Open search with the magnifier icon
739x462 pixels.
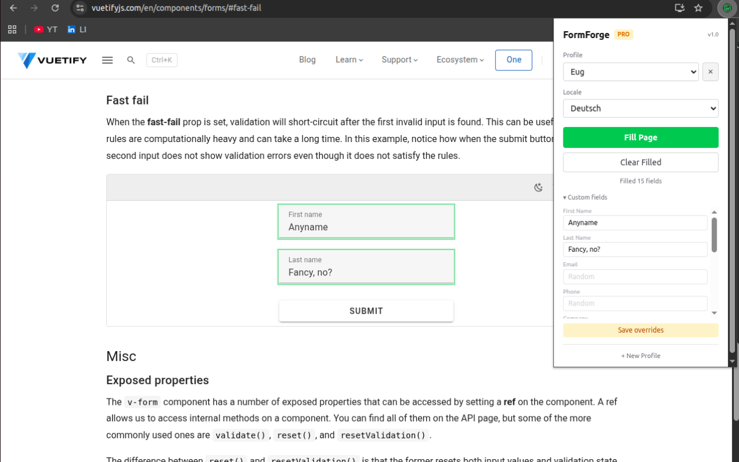[130, 59]
